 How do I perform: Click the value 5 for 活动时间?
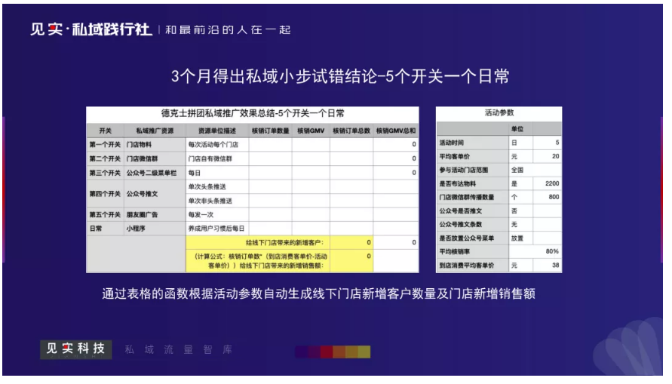pyautogui.click(x=548, y=143)
